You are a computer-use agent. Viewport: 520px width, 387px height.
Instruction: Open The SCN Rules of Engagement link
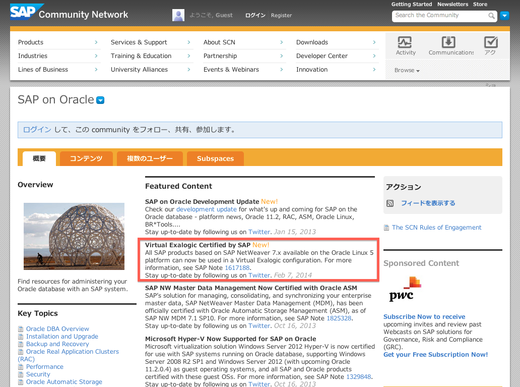click(436, 228)
